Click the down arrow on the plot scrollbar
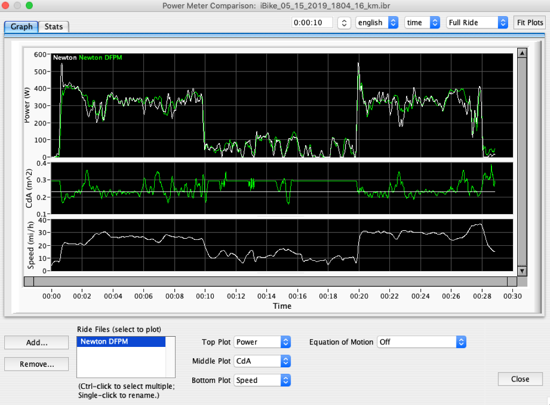 pos(522,271)
